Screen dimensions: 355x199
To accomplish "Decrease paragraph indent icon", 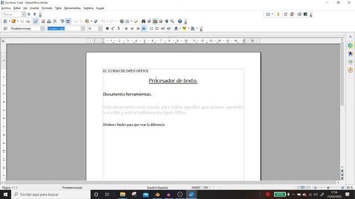I will pyautogui.click(x=163, y=28).
